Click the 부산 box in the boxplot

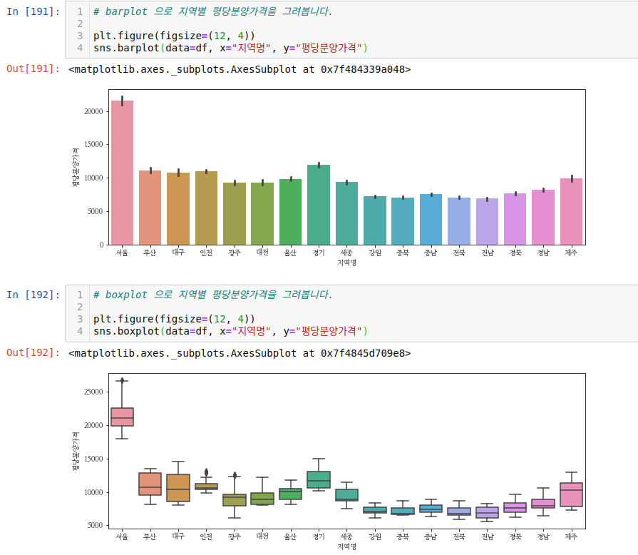[150, 484]
